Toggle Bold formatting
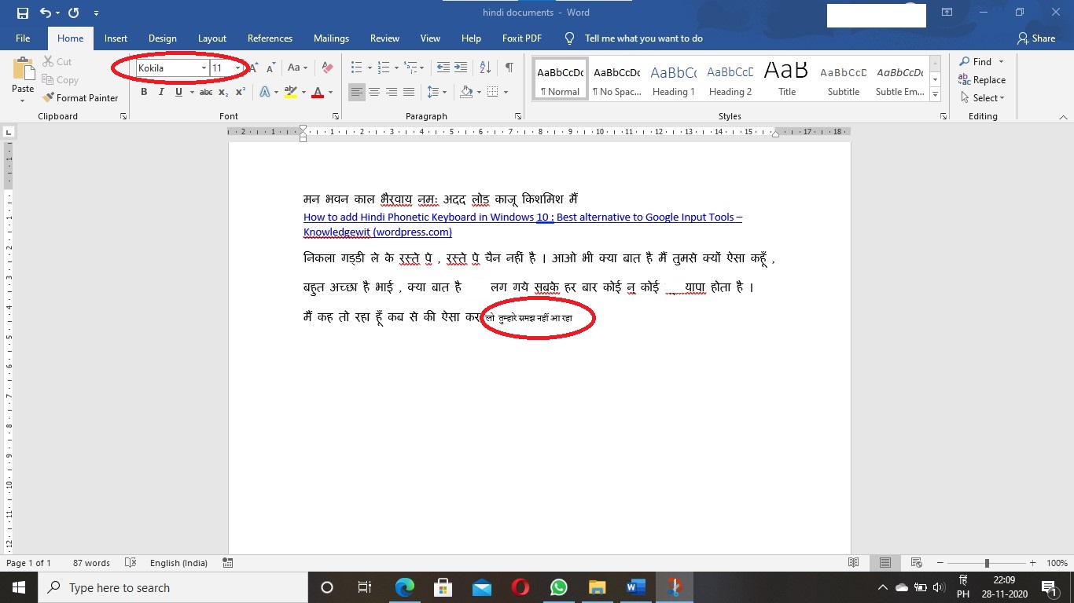Image resolution: width=1074 pixels, height=603 pixels. (144, 93)
